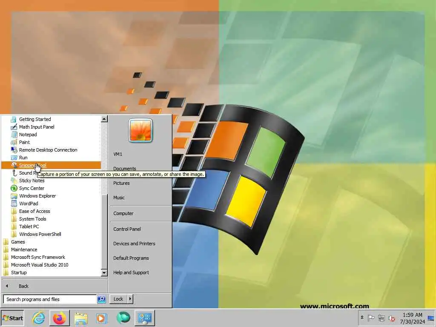Viewport: 436px width, 327px height.
Task: Open Remote Desktop Connection
Action: pyautogui.click(x=48, y=150)
